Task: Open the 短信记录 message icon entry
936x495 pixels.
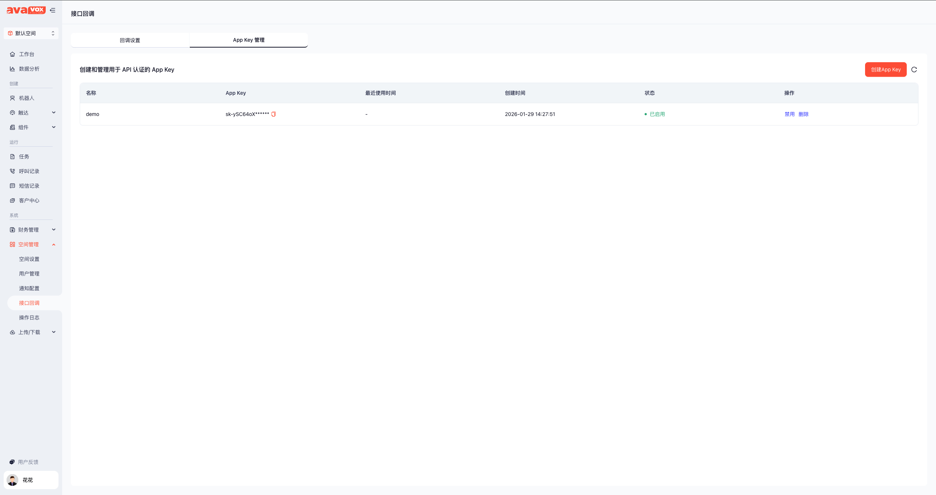Action: 12,186
